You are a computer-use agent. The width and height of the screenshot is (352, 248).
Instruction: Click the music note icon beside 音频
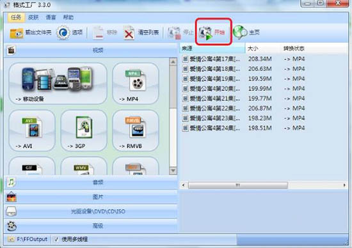coord(12,182)
